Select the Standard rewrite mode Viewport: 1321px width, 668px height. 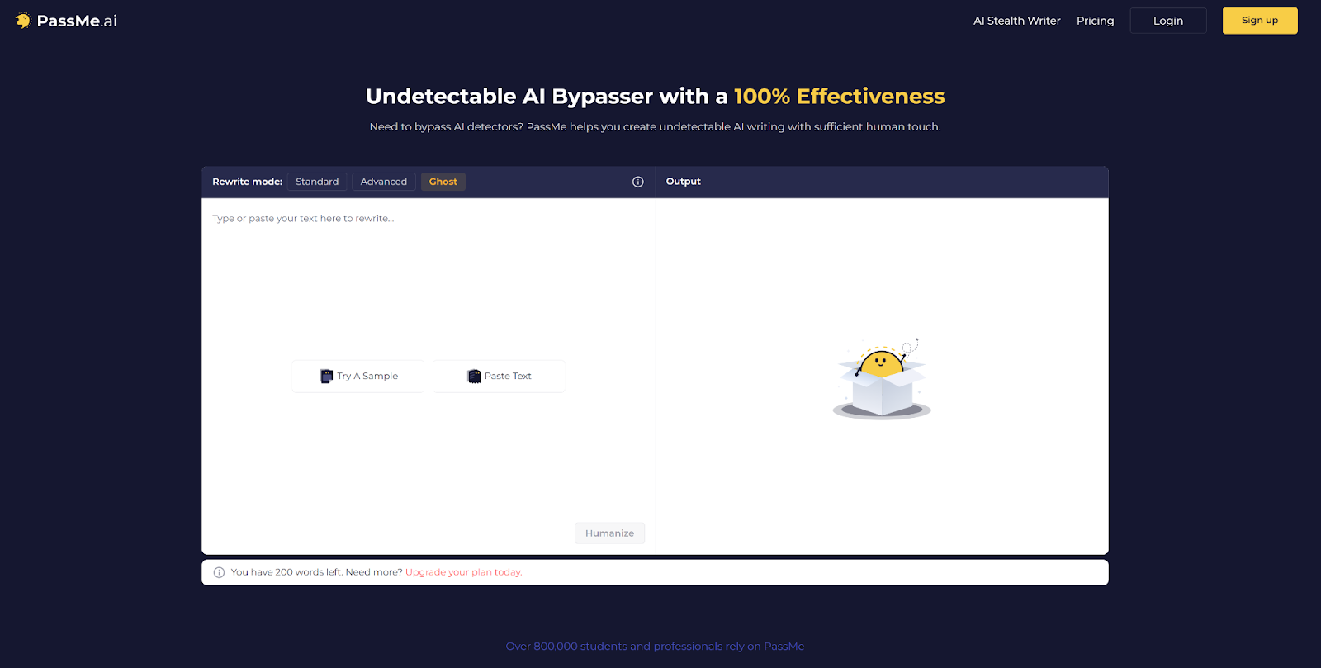(x=317, y=182)
